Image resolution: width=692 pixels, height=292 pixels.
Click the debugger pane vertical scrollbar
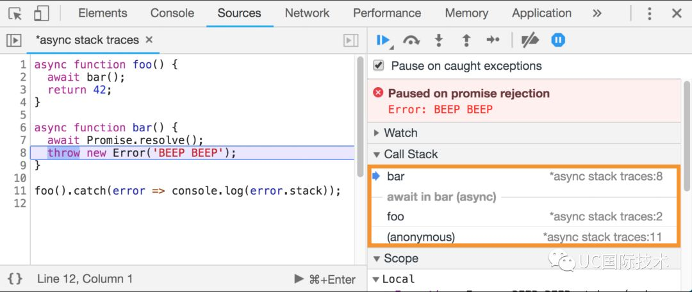[686, 136]
